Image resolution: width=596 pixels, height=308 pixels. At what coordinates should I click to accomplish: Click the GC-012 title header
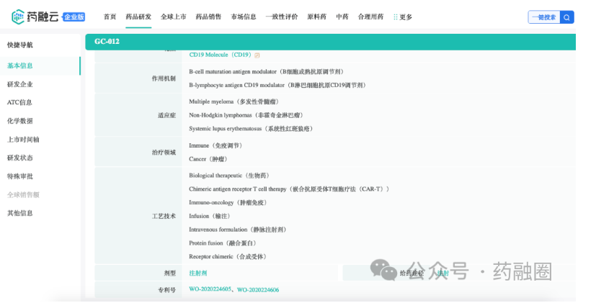[x=107, y=42]
